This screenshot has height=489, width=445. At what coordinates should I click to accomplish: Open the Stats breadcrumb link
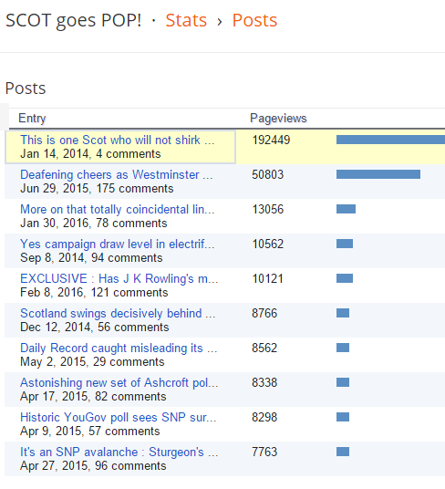[186, 21]
